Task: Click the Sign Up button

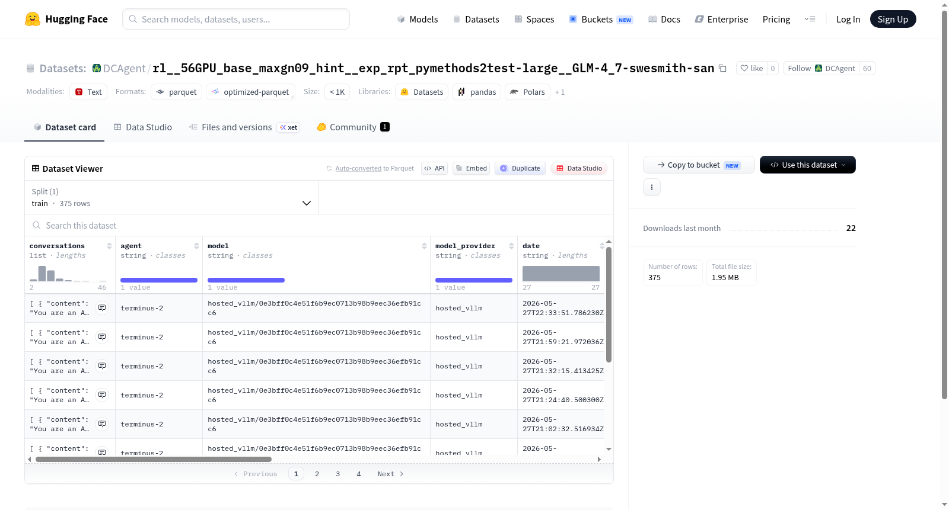Action: 893,19
